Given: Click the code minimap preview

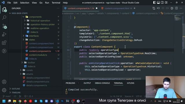Looking at the screenshot, I should pos(178,18).
